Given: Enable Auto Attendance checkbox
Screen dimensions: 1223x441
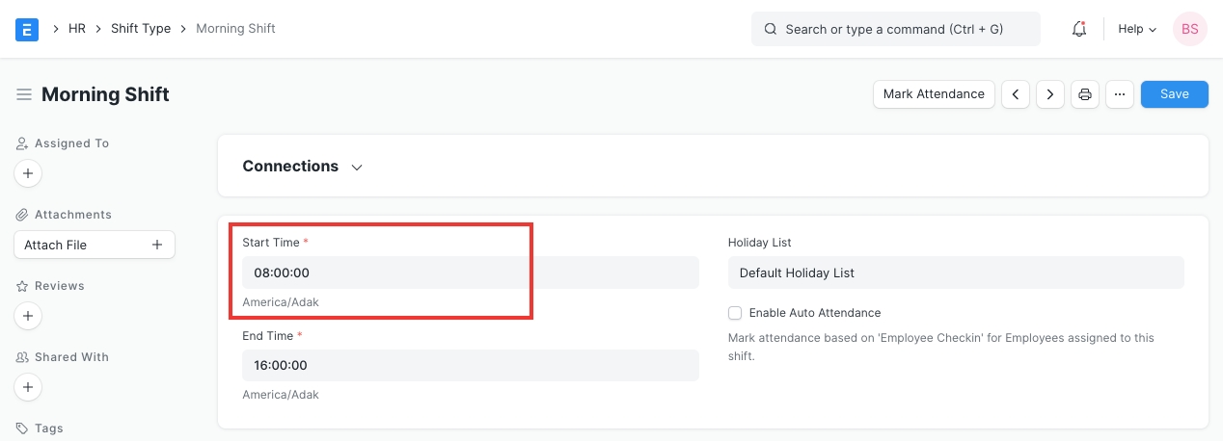Looking at the screenshot, I should [735, 313].
